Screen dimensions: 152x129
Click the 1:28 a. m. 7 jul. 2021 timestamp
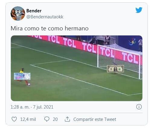[32, 107]
